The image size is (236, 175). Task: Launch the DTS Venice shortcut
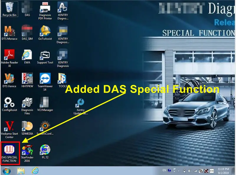9,81
